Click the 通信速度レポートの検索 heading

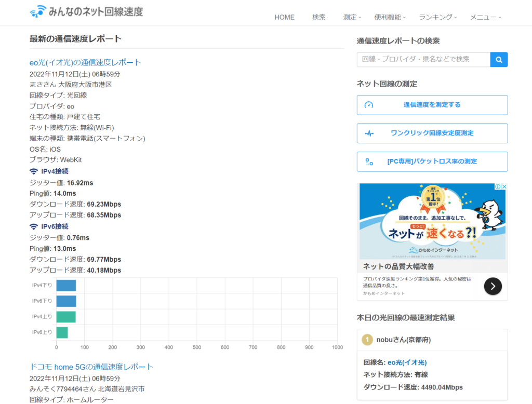coord(398,41)
